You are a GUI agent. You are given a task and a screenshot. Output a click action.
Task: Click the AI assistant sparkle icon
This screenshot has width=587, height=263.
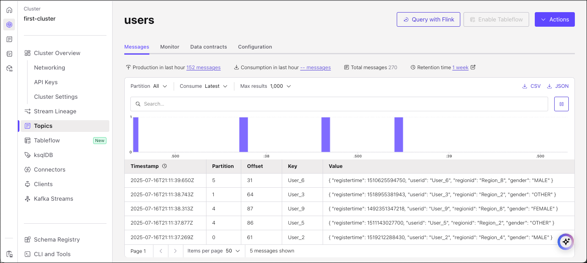pos(566,242)
